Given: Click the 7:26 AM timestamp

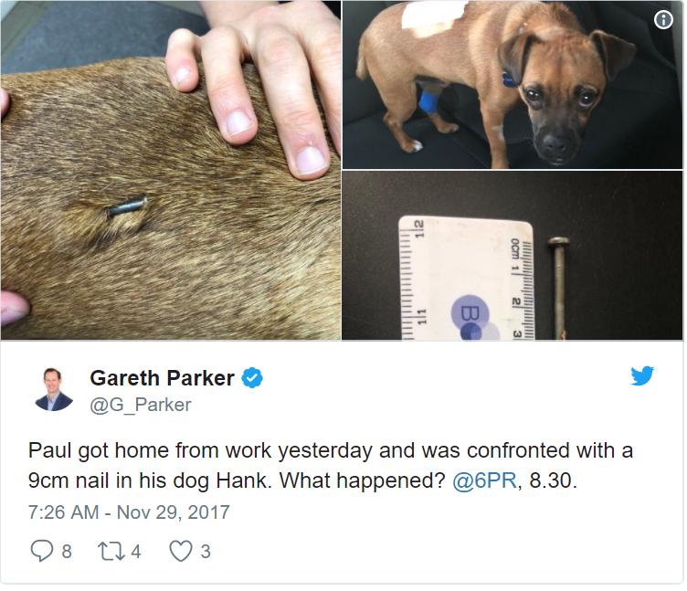Looking at the screenshot, I should pyautogui.click(x=64, y=512).
